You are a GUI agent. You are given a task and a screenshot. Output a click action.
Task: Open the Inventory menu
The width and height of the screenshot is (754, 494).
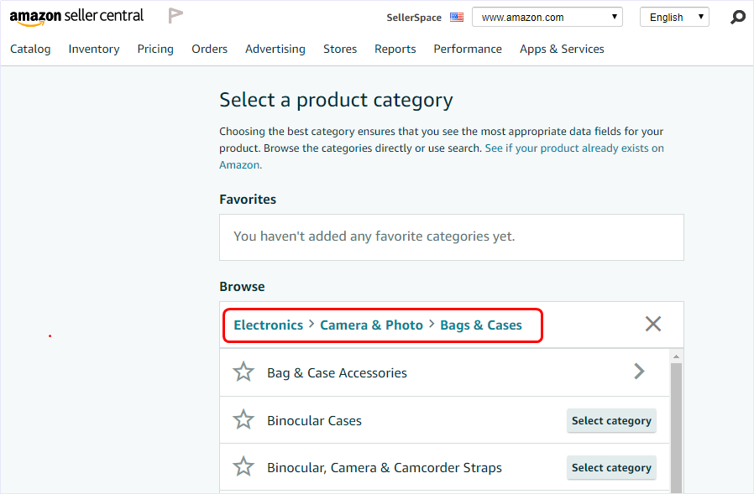pyautogui.click(x=94, y=49)
